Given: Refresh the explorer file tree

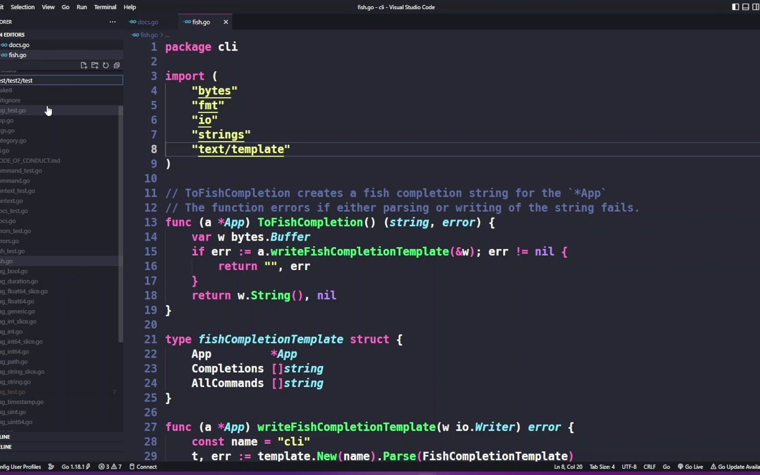Looking at the screenshot, I should click(x=106, y=65).
